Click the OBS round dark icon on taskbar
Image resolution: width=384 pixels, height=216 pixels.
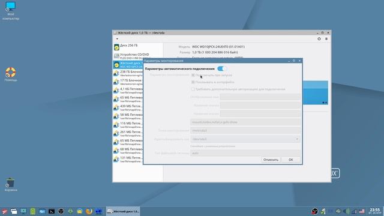pos(61,211)
